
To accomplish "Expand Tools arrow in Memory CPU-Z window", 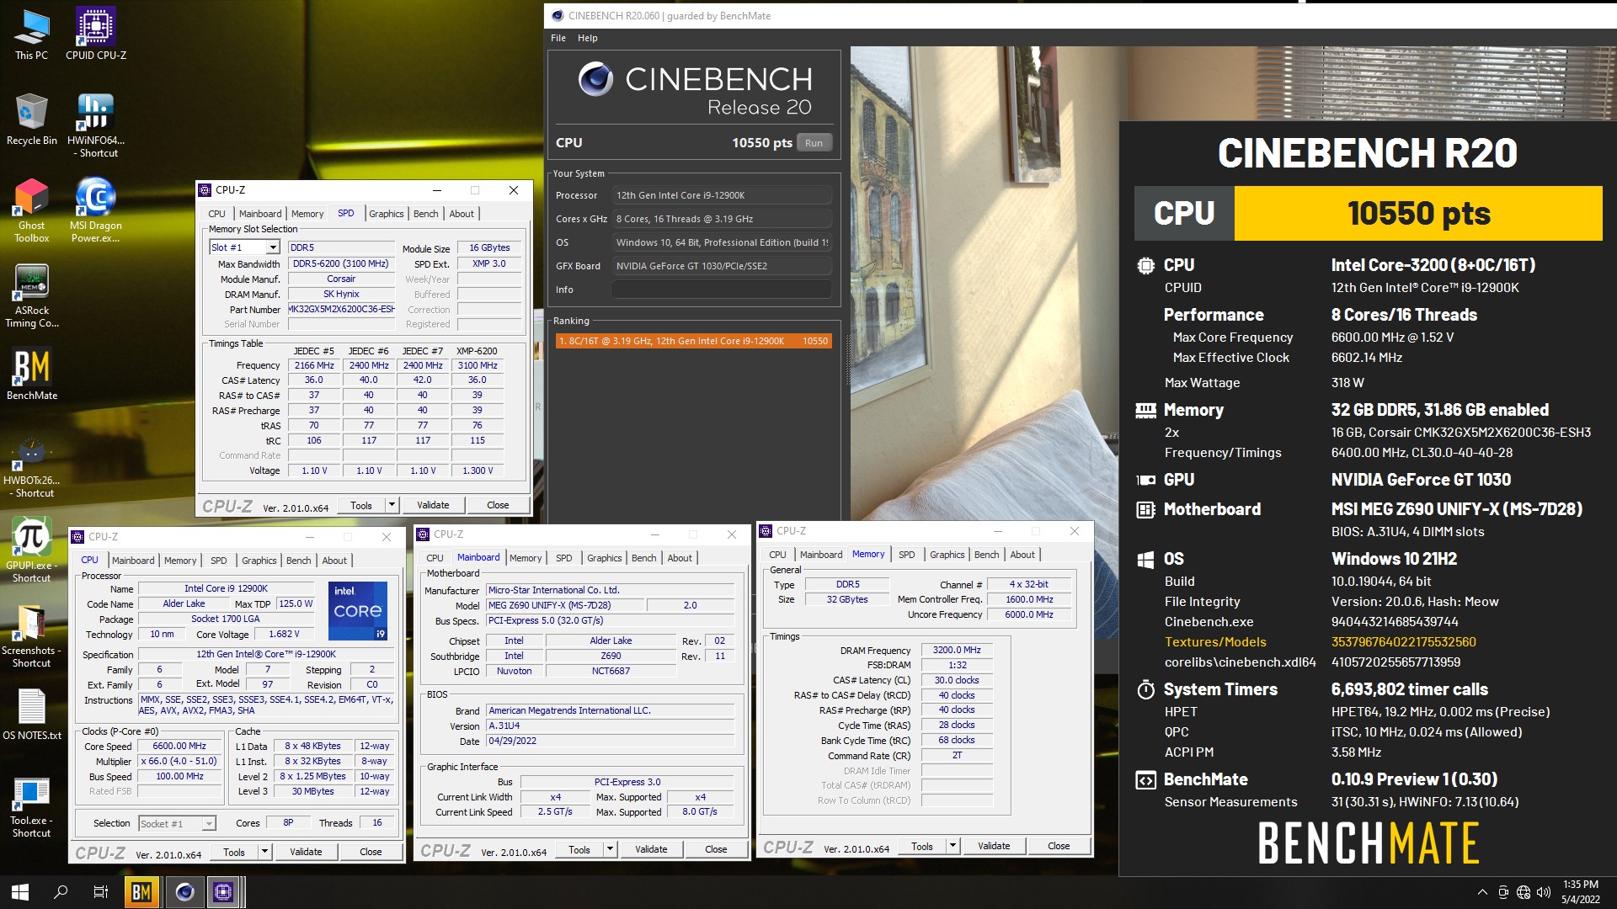I will (953, 846).
